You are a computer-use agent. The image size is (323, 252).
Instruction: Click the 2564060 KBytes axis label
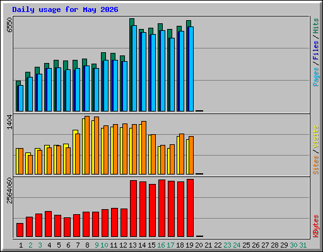(9, 191)
